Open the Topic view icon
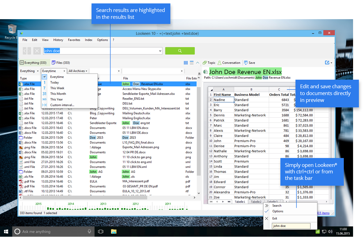The height and width of the screenshot is (237, 363). click(x=205, y=63)
